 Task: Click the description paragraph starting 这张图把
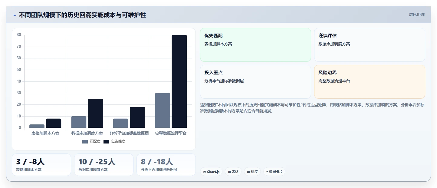[312, 108]
